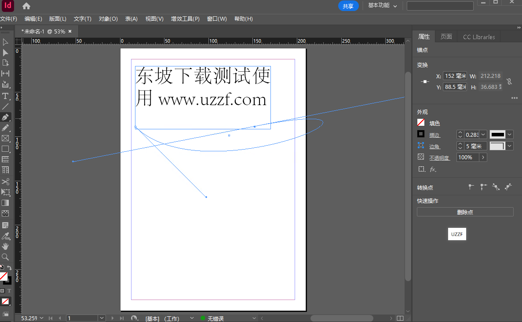Click the 边角 corner link
This screenshot has height=322, width=522.
pos(434,146)
